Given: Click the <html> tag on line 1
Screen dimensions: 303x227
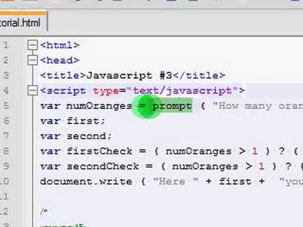Looking at the screenshot, I should pyautogui.click(x=60, y=45).
